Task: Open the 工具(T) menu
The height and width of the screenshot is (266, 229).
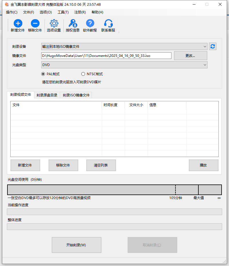Action: click(x=63, y=12)
